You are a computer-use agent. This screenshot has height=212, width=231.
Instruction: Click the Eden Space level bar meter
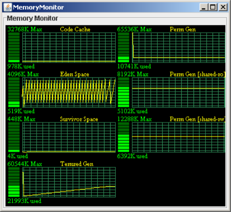pyautogui.click(x=14, y=92)
